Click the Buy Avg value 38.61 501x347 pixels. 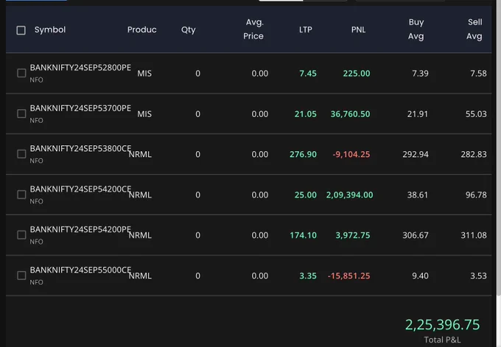[418, 195]
